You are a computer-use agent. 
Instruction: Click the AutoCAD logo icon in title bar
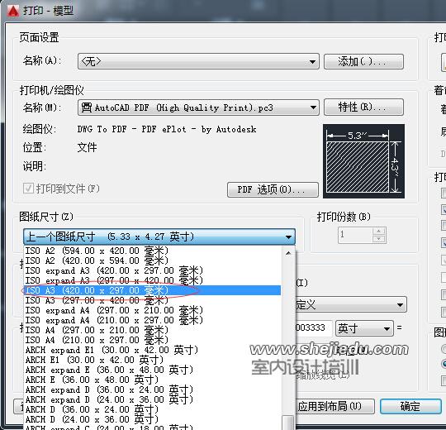[x=12, y=11]
